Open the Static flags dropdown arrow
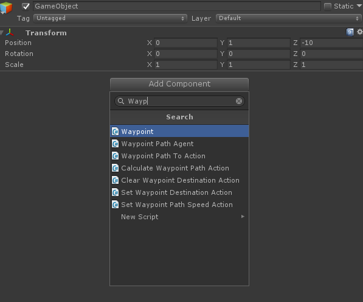Viewport: 363px width, 302px height. 359,6
